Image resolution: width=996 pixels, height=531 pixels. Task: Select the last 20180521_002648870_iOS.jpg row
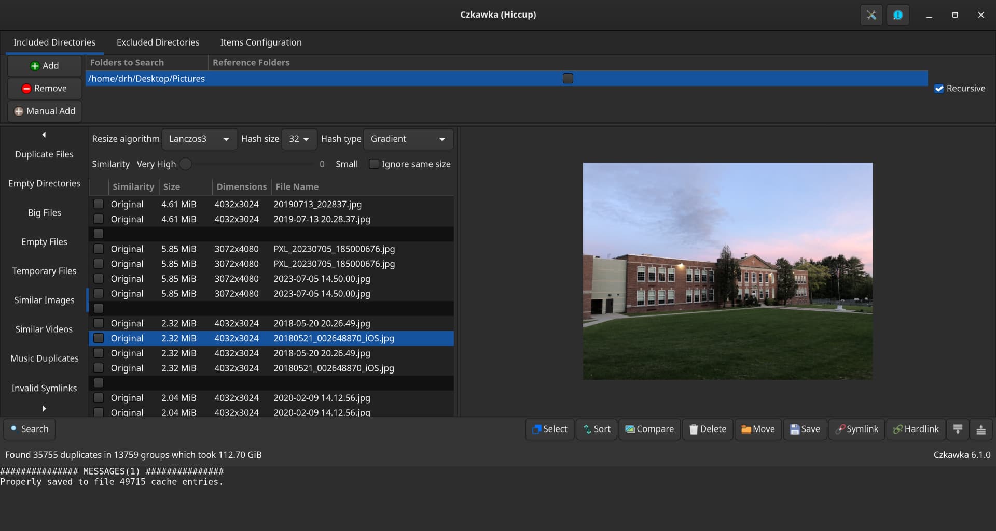[x=271, y=368]
